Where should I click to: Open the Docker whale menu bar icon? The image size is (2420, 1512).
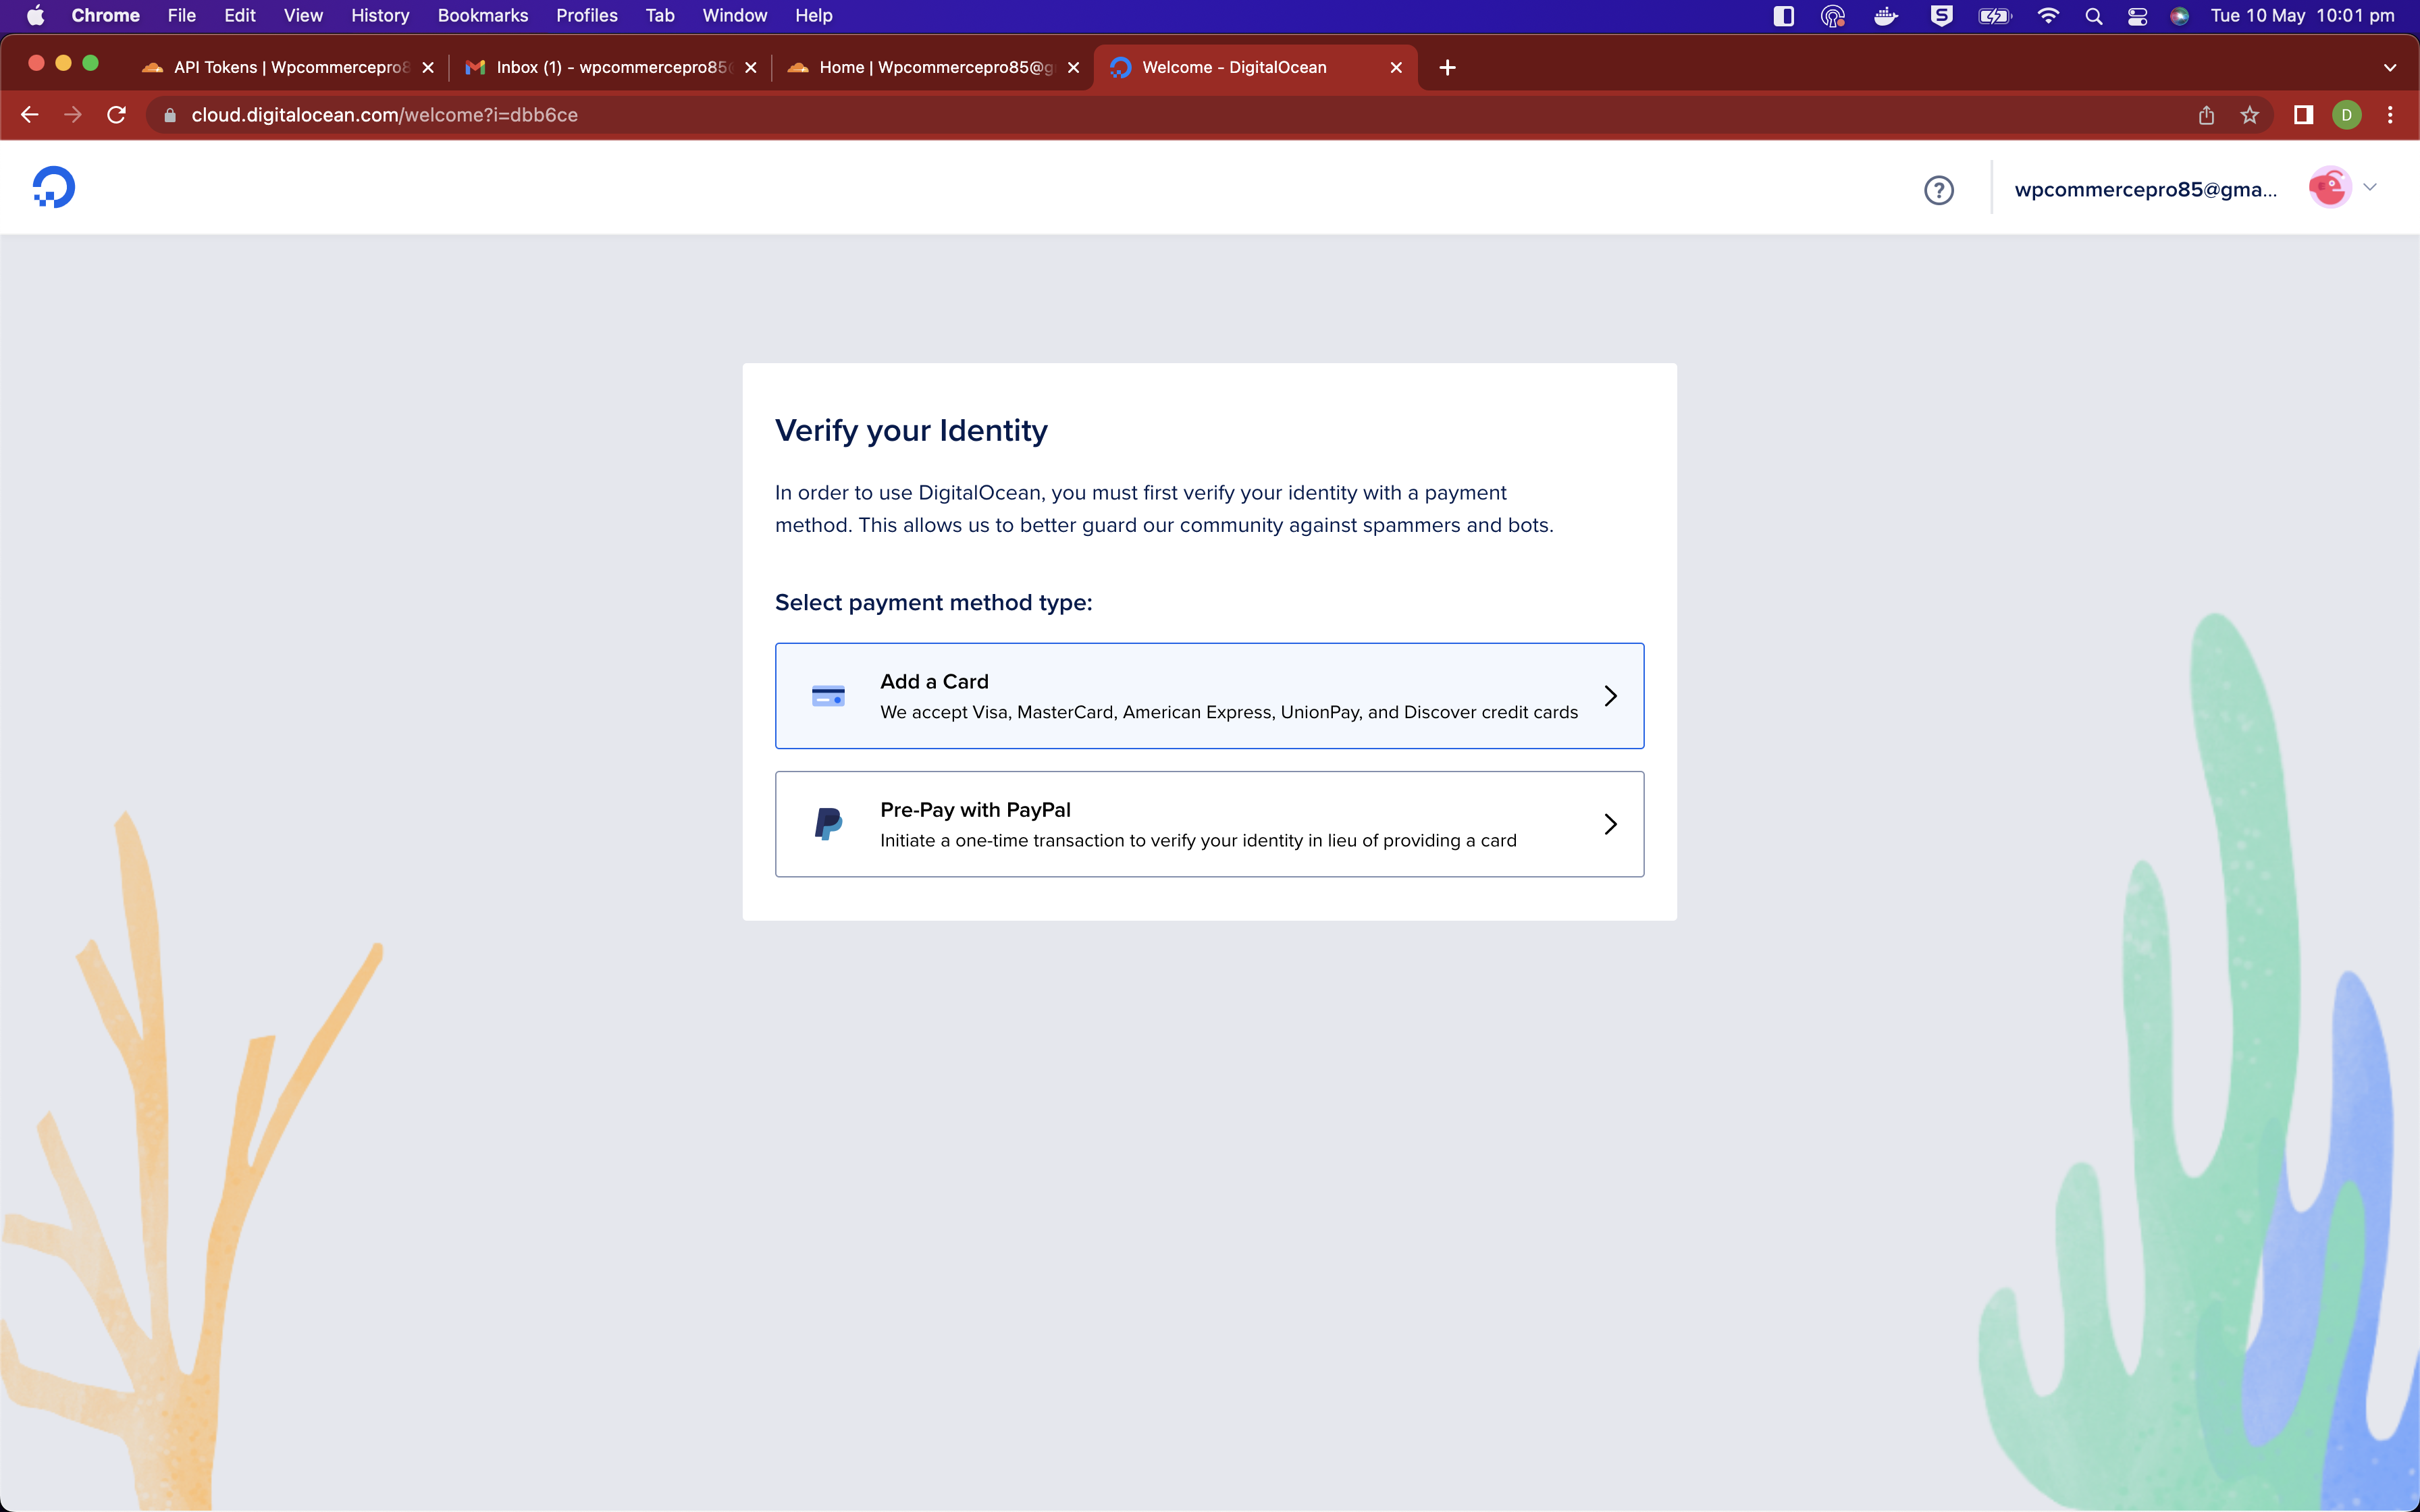[x=1886, y=16]
